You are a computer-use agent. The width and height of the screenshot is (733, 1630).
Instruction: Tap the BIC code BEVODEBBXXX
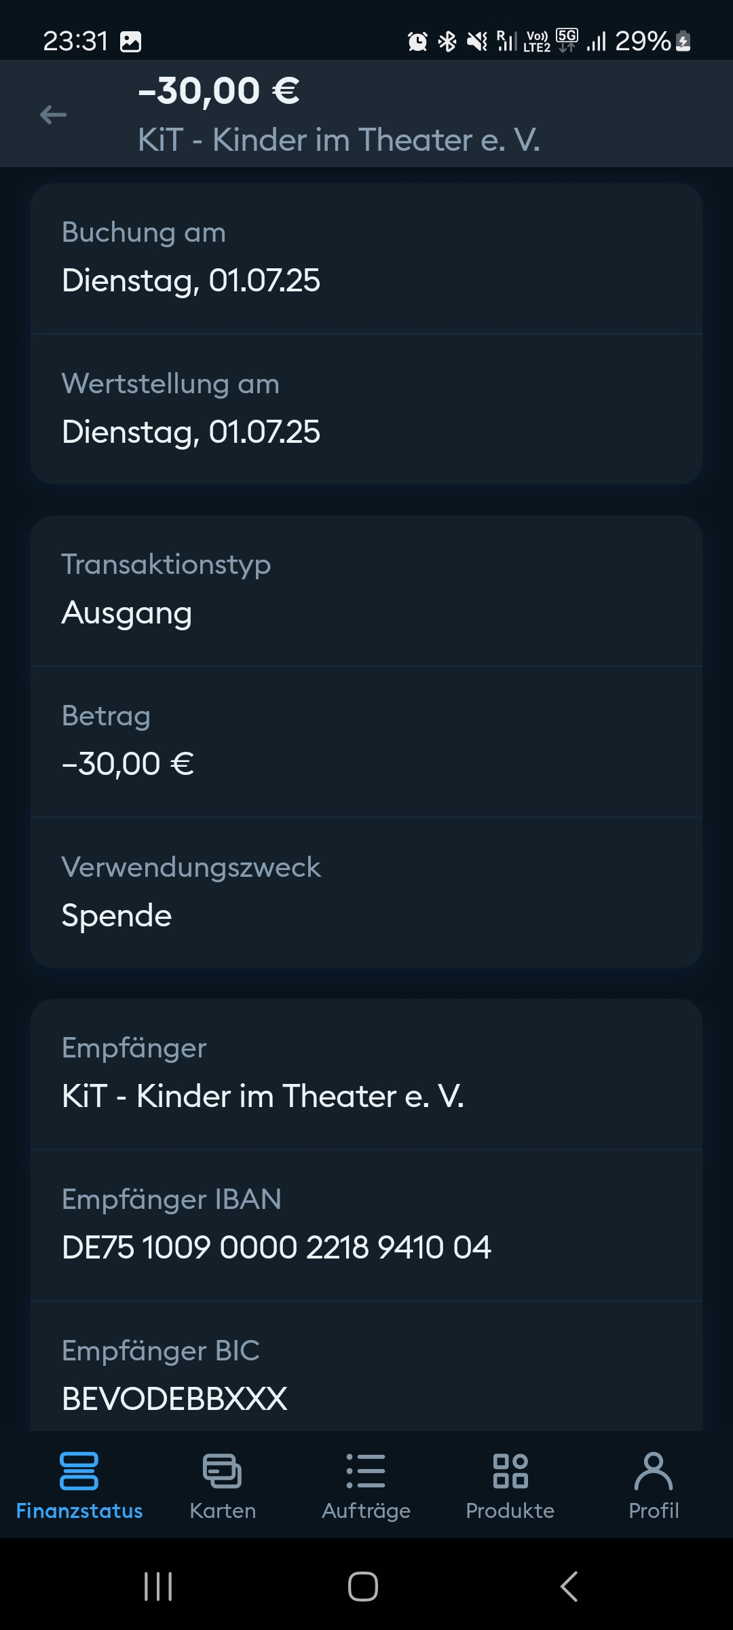coord(174,1398)
